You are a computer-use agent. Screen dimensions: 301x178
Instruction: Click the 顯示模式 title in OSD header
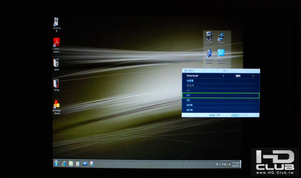coord(189,71)
